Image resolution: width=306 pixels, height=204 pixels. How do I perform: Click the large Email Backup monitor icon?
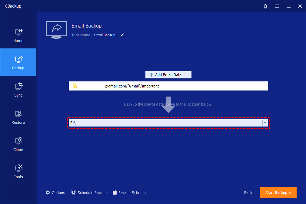tap(56, 29)
